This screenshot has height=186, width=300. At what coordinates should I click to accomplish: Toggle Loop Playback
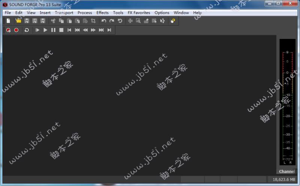point(27,30)
